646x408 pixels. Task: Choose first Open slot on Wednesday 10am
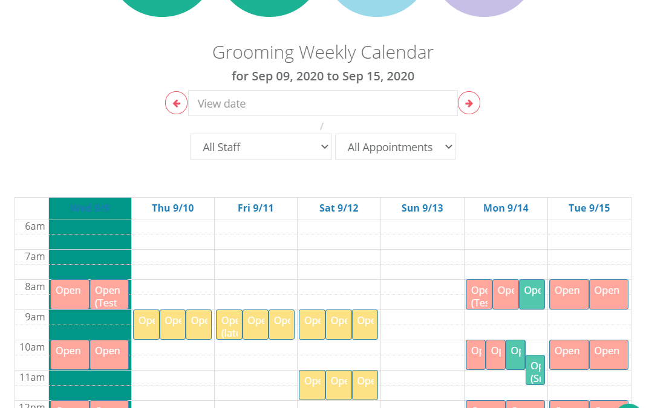70,354
